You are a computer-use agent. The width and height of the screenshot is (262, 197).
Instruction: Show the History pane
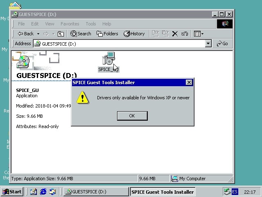[134, 34]
